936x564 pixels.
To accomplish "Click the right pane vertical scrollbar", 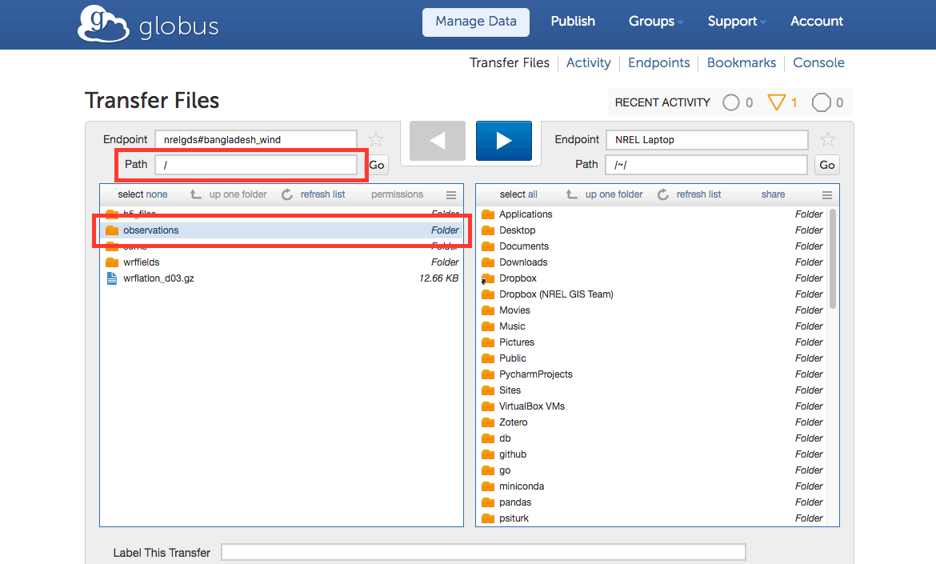I will [x=833, y=258].
